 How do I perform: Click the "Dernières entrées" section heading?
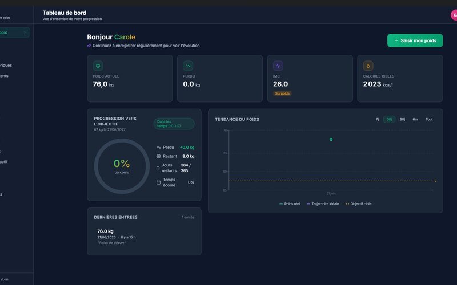click(x=115, y=217)
